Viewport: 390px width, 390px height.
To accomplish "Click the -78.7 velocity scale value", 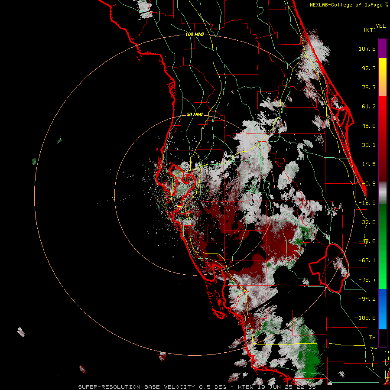I will (367, 280).
